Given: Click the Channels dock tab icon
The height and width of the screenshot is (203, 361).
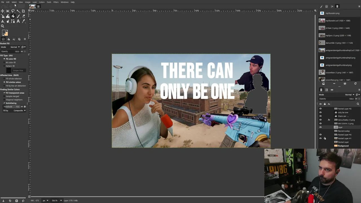Looking at the screenshot, I should pyautogui.click(x=327, y=90).
